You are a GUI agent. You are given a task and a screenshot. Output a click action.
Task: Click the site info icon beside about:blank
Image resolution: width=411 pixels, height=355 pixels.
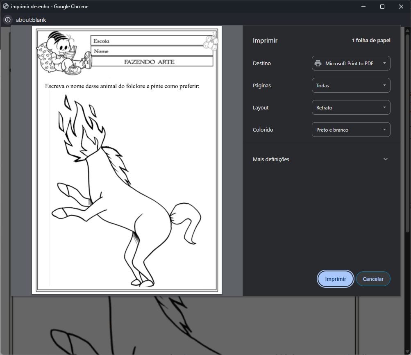(x=8, y=20)
